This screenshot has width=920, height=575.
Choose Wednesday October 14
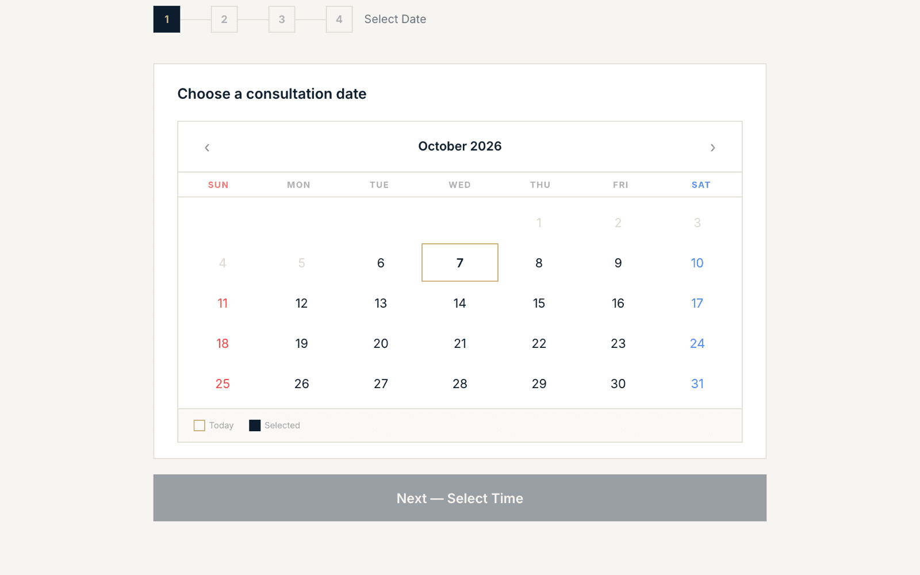tap(460, 303)
